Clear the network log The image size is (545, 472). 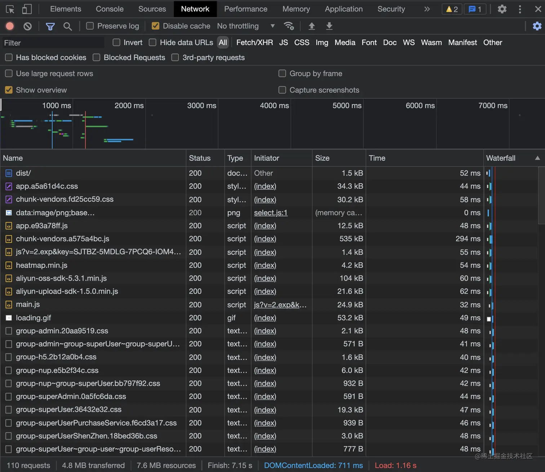[27, 26]
